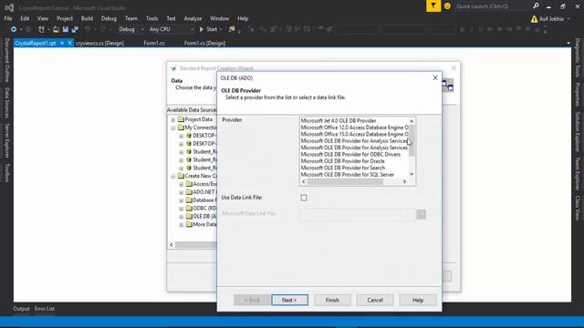Expand the ADO.NET folder node
Image resolution: width=584 pixels, height=328 pixels.
182,192
